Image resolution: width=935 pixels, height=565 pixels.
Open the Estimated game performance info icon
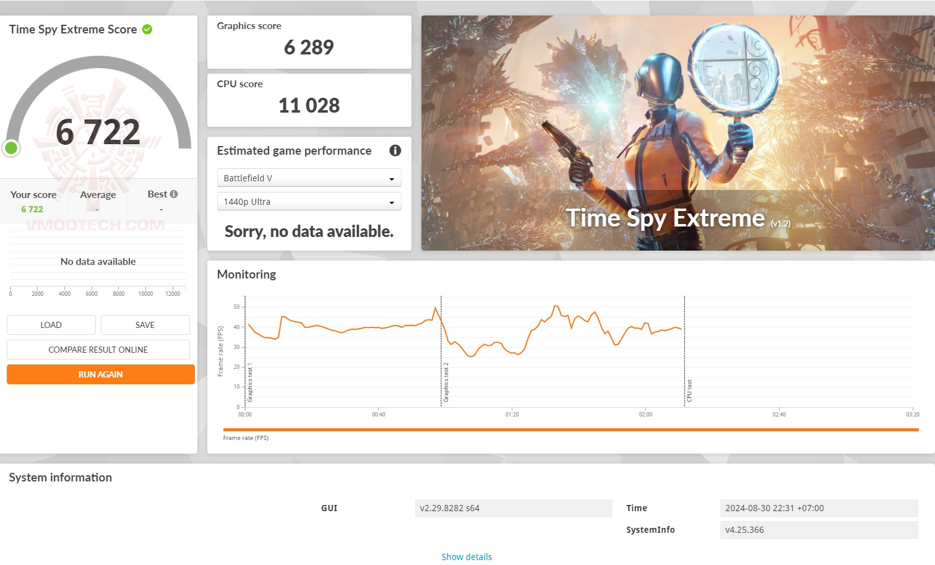pos(395,150)
